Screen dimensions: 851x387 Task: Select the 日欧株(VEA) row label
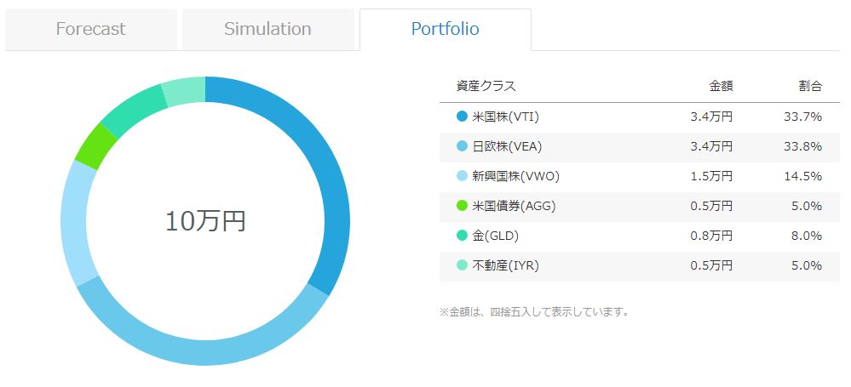(507, 146)
